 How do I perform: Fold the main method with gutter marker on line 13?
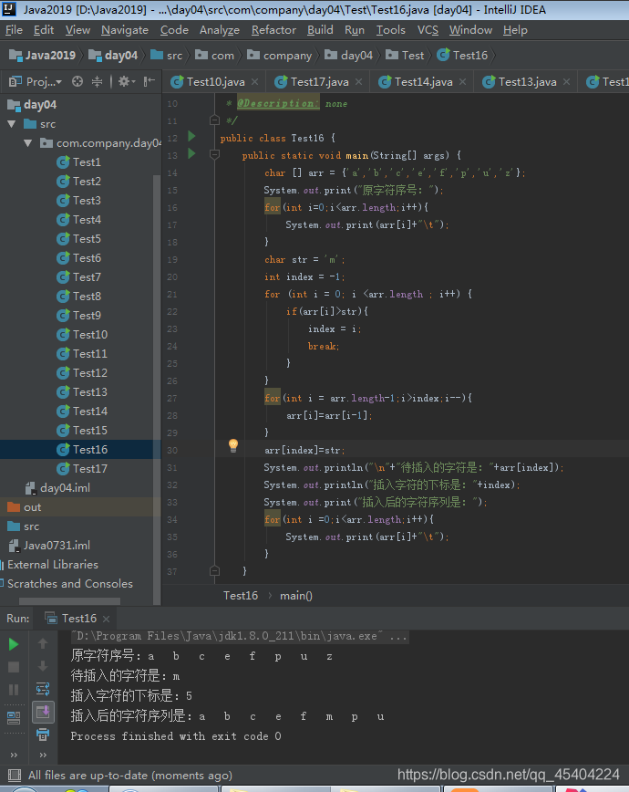pos(214,154)
